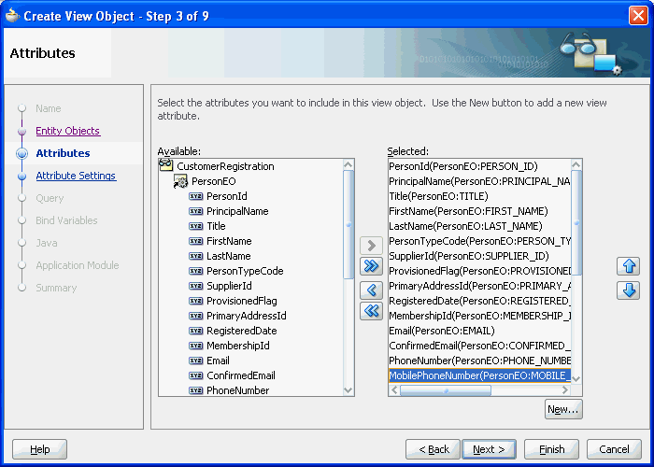Select ConfirmedEmail entry in Selected list
Viewport: 654px width, 467px height.
point(479,347)
